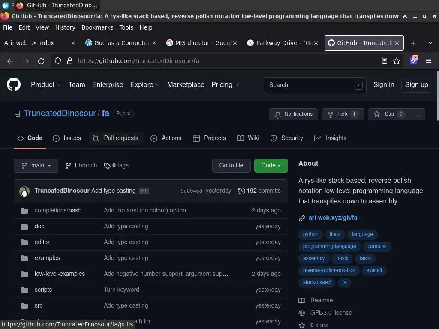The width and height of the screenshot is (439, 329).
Task: Click the padlock site information icon
Action: (x=70, y=61)
